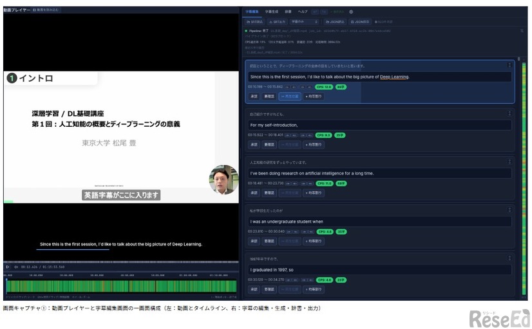Open the 字幕のみ dropdown
Viewport: 532px width, 329px height.
(305, 22)
